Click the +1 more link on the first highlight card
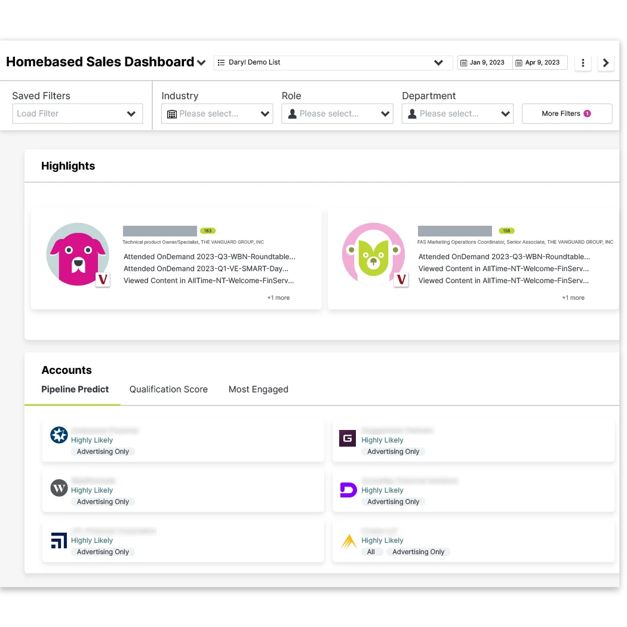627x627 pixels. 278,297
